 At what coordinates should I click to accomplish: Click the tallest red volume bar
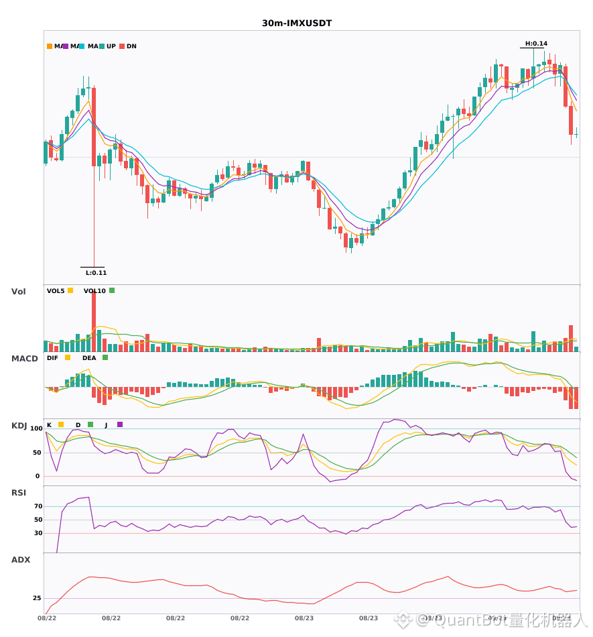(x=94, y=321)
